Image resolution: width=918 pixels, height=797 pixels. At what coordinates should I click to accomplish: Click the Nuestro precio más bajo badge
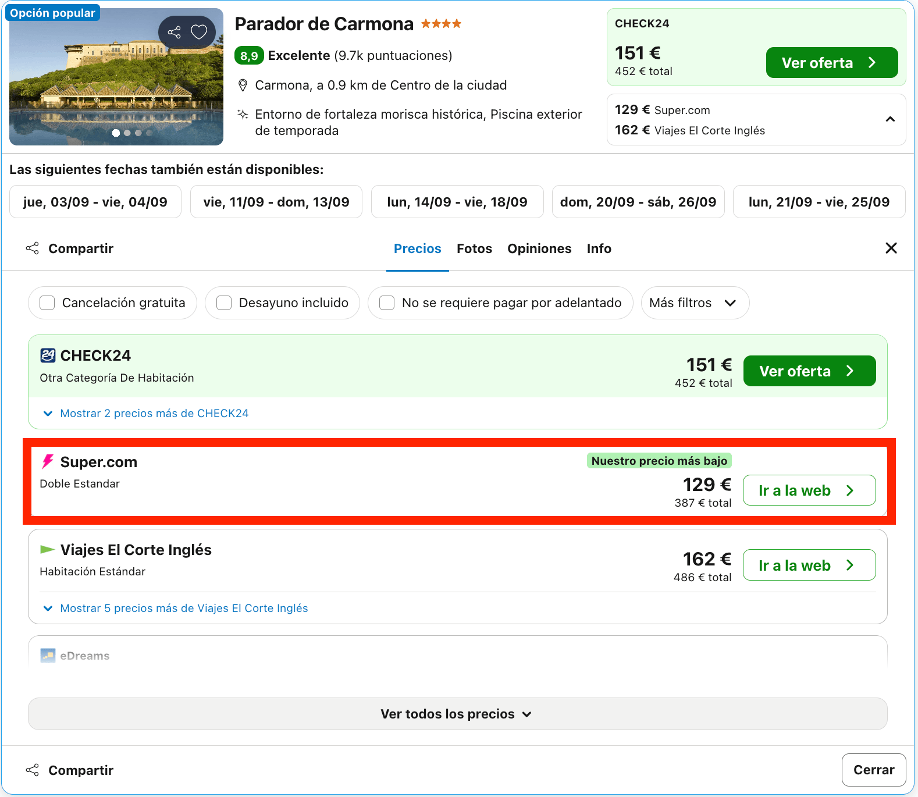pyautogui.click(x=659, y=461)
